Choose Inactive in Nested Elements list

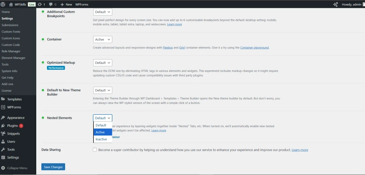(x=103, y=139)
